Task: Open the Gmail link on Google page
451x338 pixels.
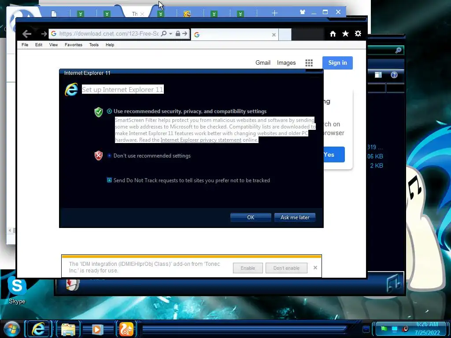Action: tap(263, 62)
